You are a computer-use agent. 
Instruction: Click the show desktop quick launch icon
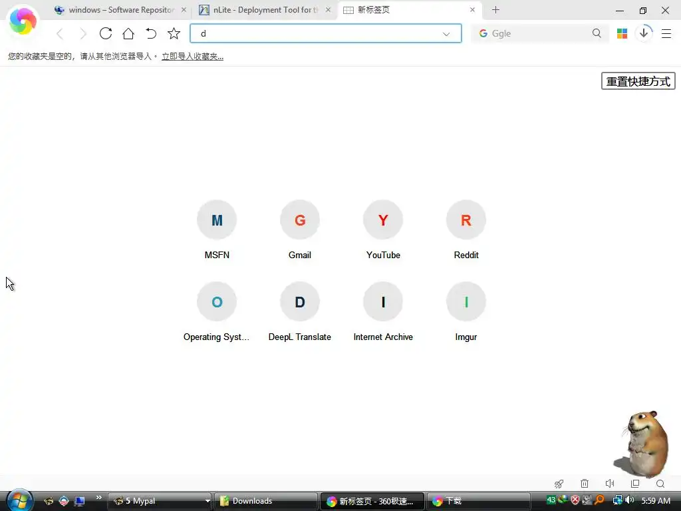click(x=80, y=501)
